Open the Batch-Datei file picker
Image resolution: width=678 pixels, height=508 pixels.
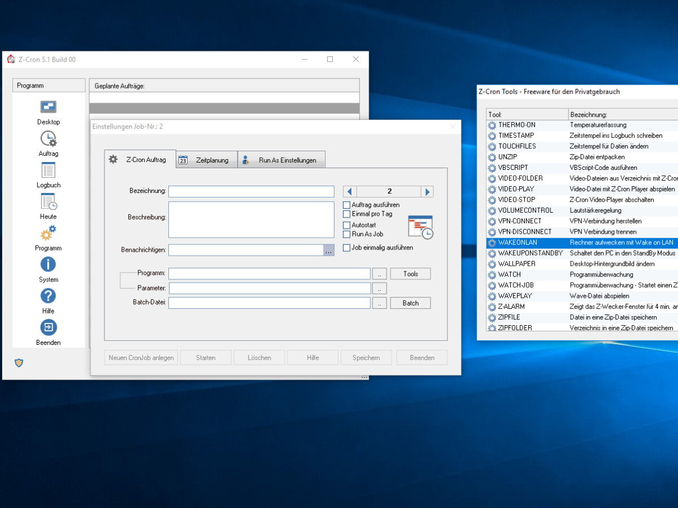coord(379,303)
